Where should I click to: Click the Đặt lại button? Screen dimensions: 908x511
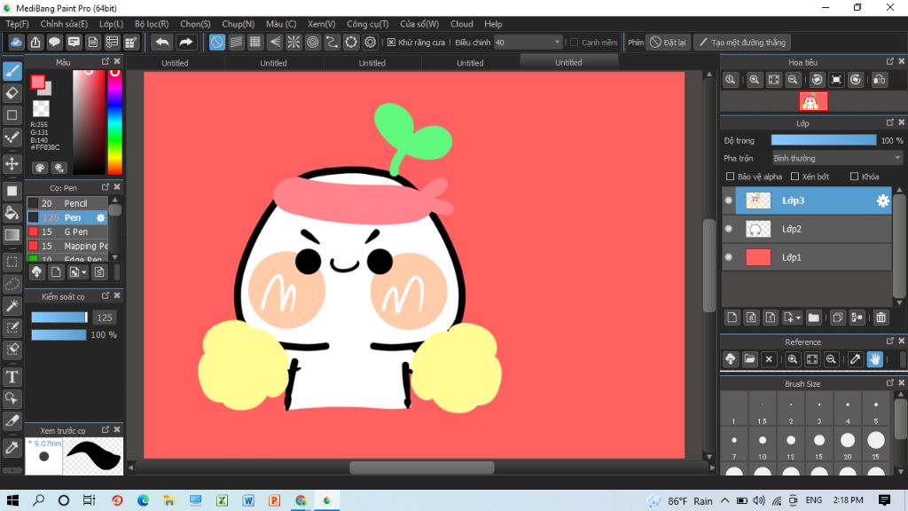pos(669,43)
